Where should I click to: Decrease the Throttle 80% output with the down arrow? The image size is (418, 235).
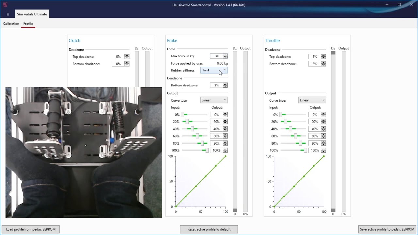[323, 145]
